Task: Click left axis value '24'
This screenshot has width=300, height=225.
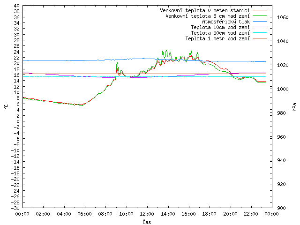Action: pyautogui.click(x=17, y=52)
